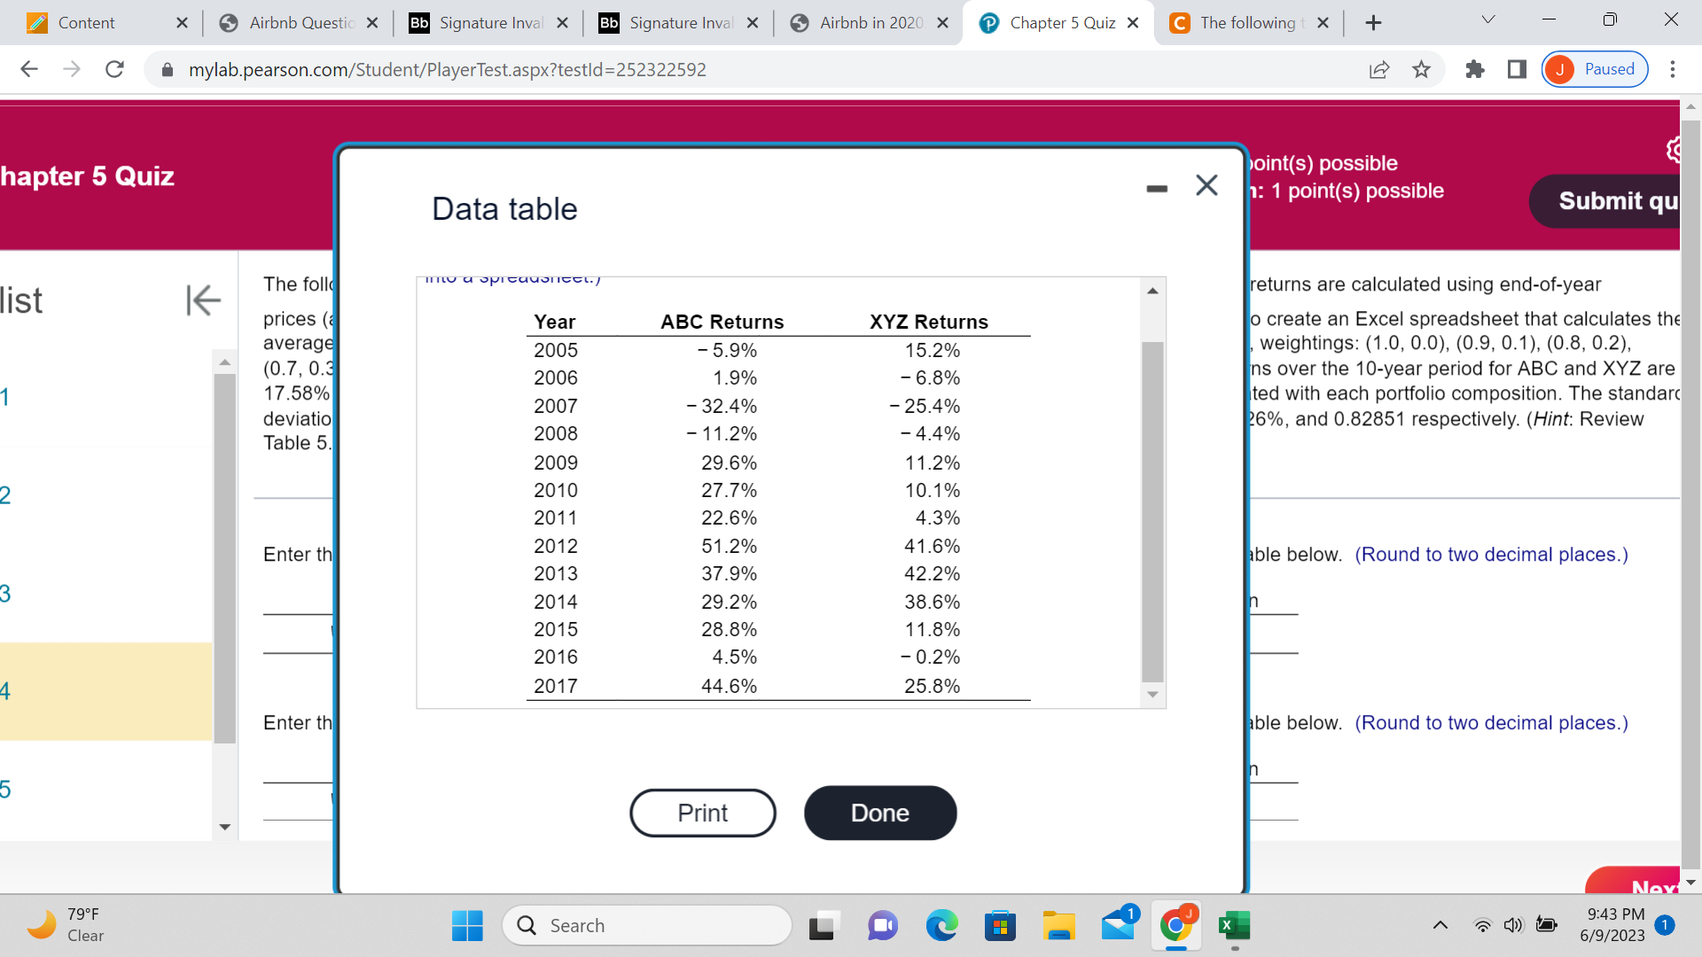Open the browser Extensions puzzle icon
This screenshot has height=957, width=1702.
click(1475, 69)
